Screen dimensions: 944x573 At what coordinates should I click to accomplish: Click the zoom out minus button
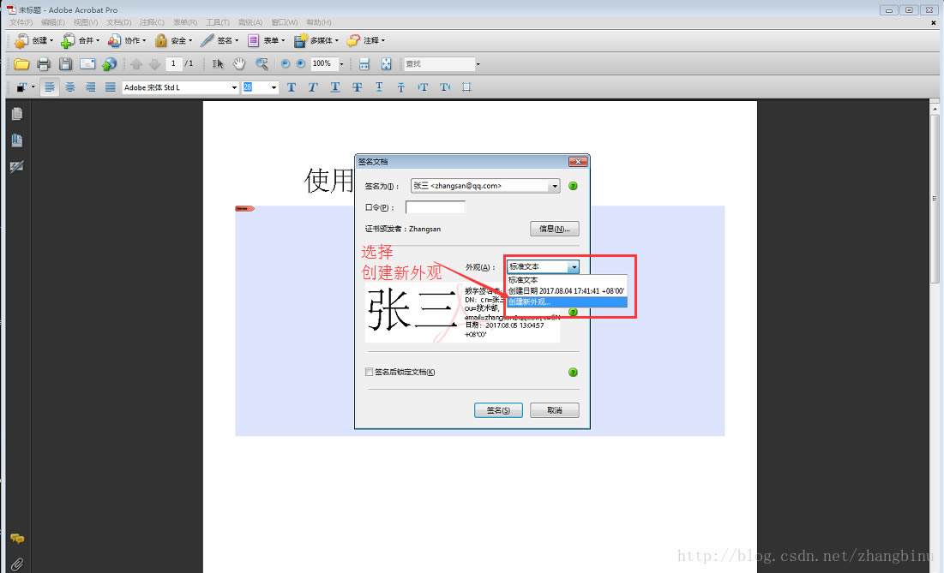point(286,63)
